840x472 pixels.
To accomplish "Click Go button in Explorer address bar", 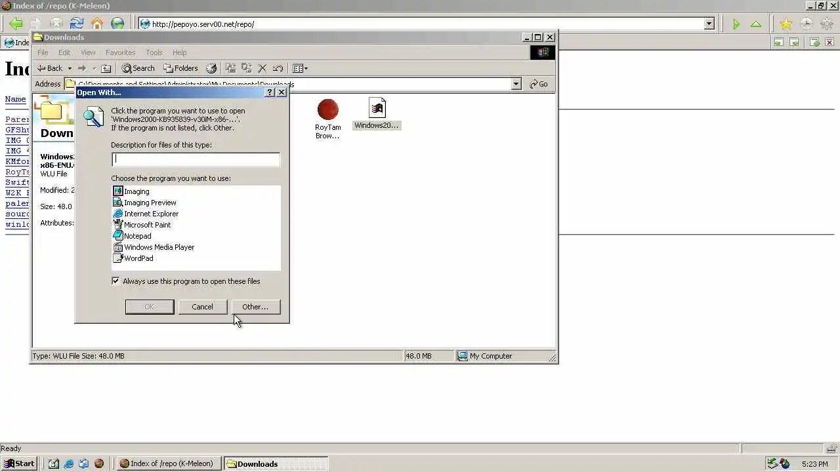I will pos(539,84).
